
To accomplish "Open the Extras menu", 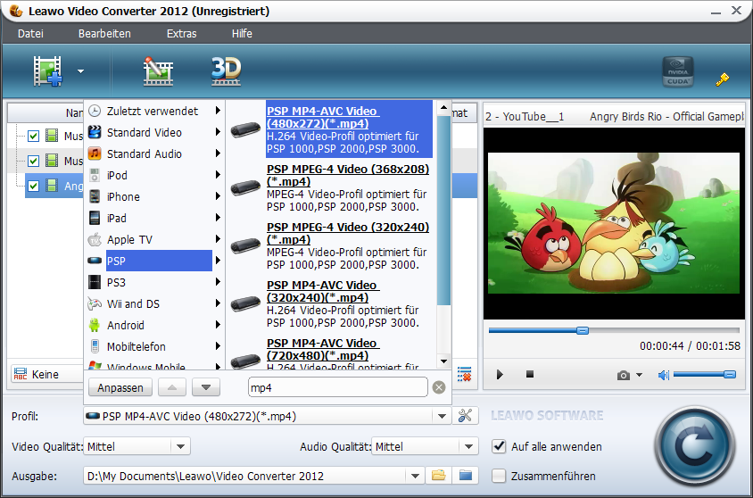I will 181,34.
